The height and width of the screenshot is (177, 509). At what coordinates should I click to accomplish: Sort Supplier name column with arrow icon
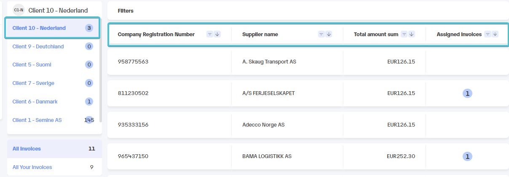tap(329, 34)
